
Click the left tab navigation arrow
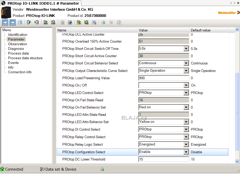(231, 3)
